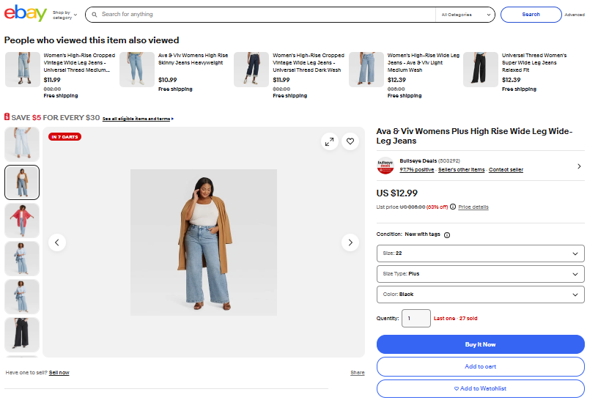The width and height of the screenshot is (598, 400).
Task: Expand image to full screen
Action: coord(329,142)
